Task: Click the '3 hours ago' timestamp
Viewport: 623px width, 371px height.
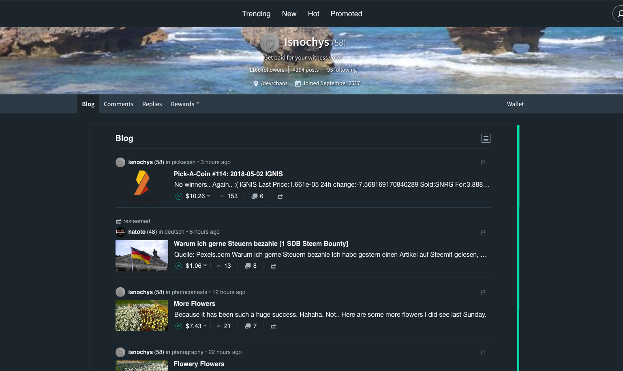Action: coord(216,162)
